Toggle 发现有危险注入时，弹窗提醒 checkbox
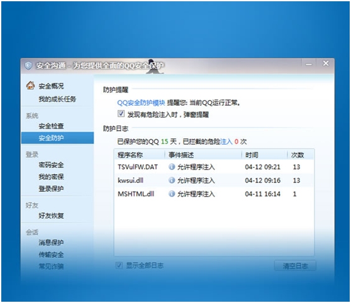351x303 pixels. pyautogui.click(x=121, y=114)
